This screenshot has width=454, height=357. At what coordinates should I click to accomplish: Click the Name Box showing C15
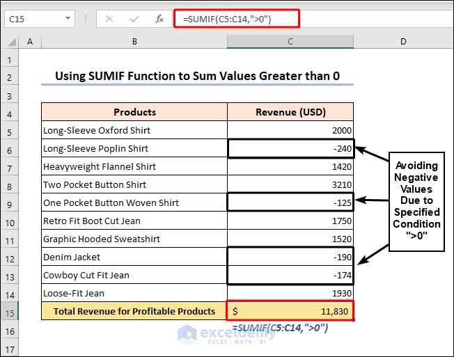[31, 19]
